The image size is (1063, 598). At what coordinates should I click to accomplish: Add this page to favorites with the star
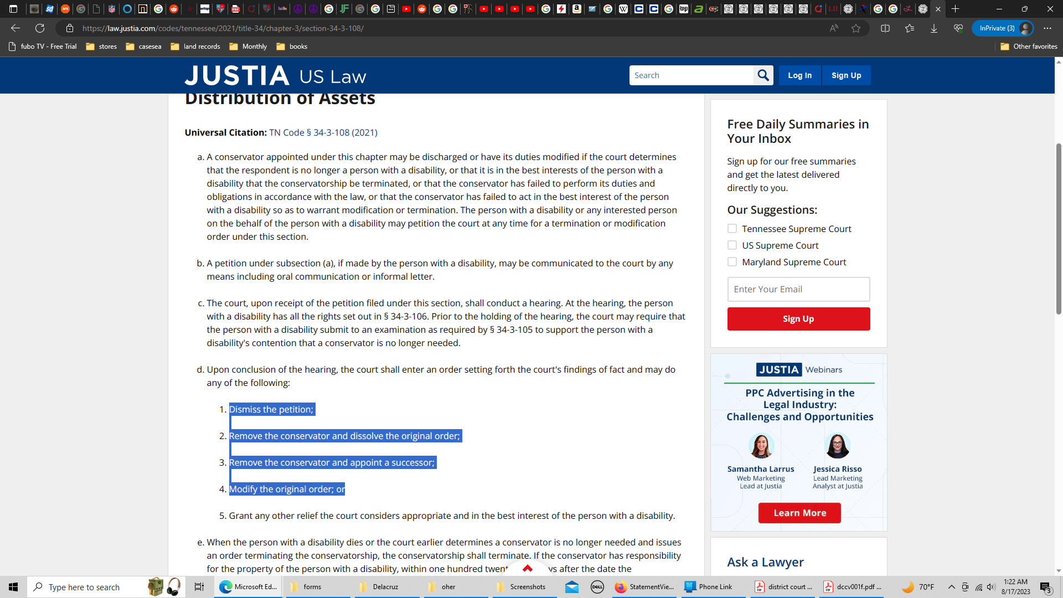(x=856, y=28)
